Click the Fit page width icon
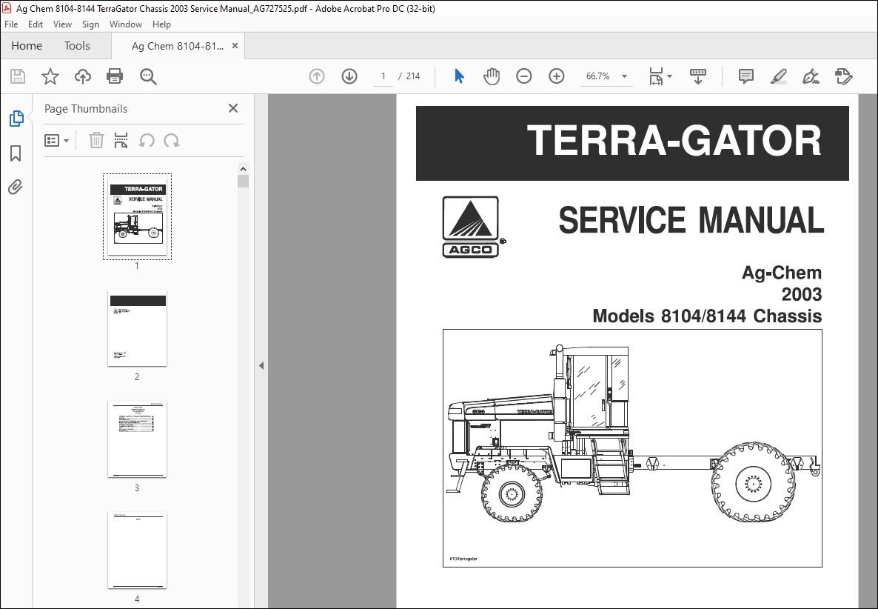 tap(656, 76)
